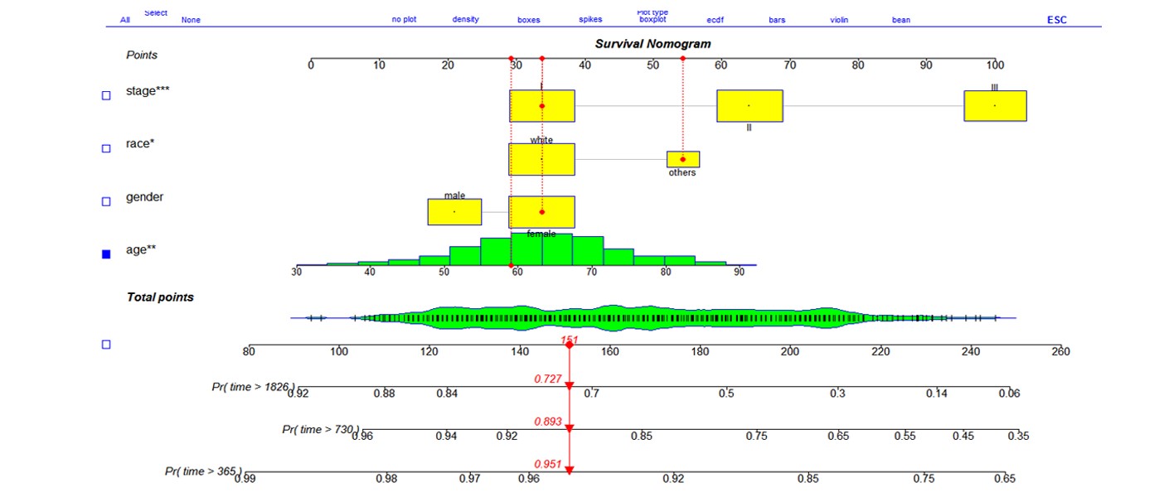The height and width of the screenshot is (497, 1169).
Task: Choose the 'spikes' plot type
Action: click(590, 20)
